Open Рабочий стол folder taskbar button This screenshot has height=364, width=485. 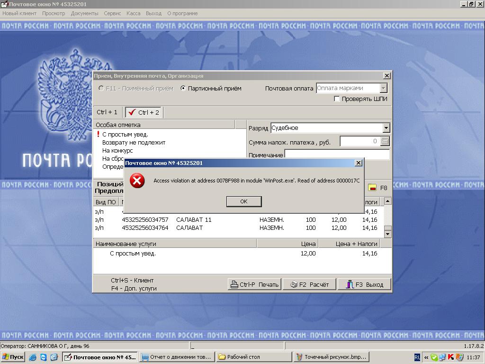point(254,357)
